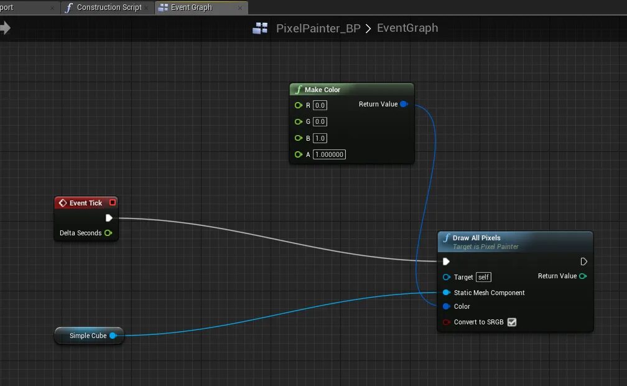Click Draw All Pixels execution output pin
Viewport: 627px width, 386px height.
(x=584, y=261)
